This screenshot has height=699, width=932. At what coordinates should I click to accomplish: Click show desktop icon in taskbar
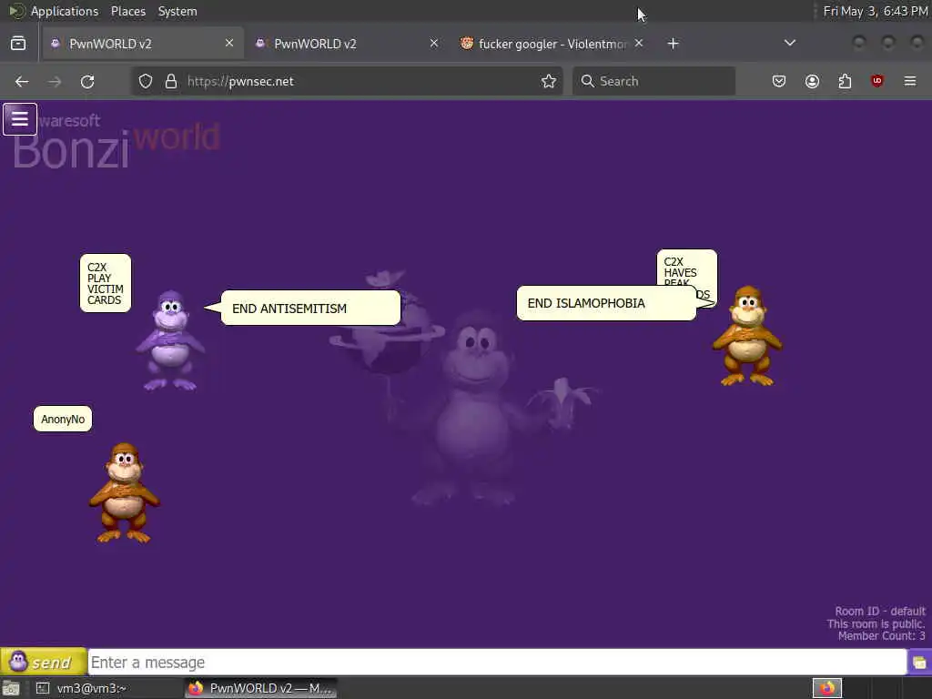point(11,688)
